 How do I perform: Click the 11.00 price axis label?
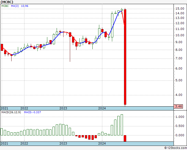[x=180, y=29]
